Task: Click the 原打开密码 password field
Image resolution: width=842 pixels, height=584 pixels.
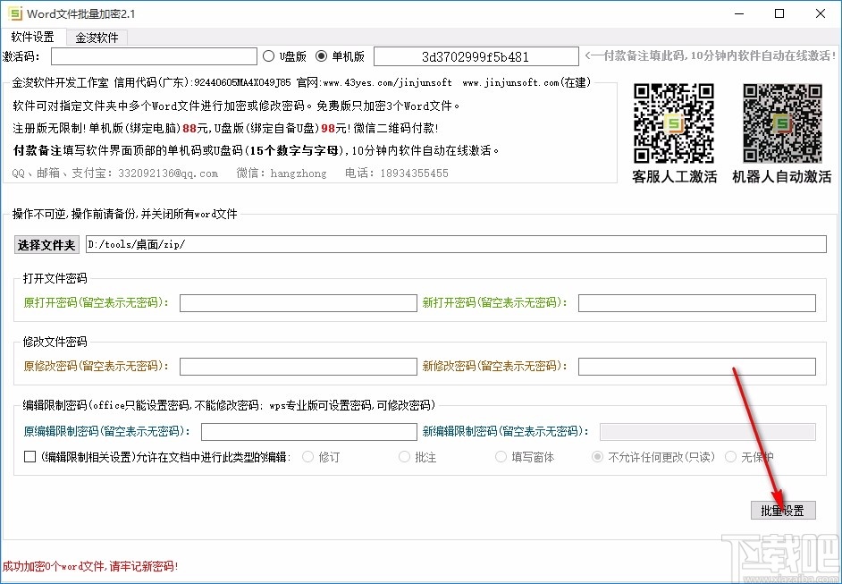Action: pyautogui.click(x=298, y=303)
